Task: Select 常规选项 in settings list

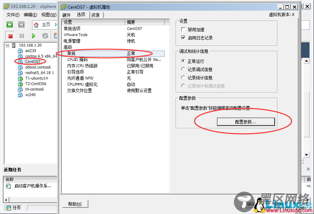Action: (113, 29)
